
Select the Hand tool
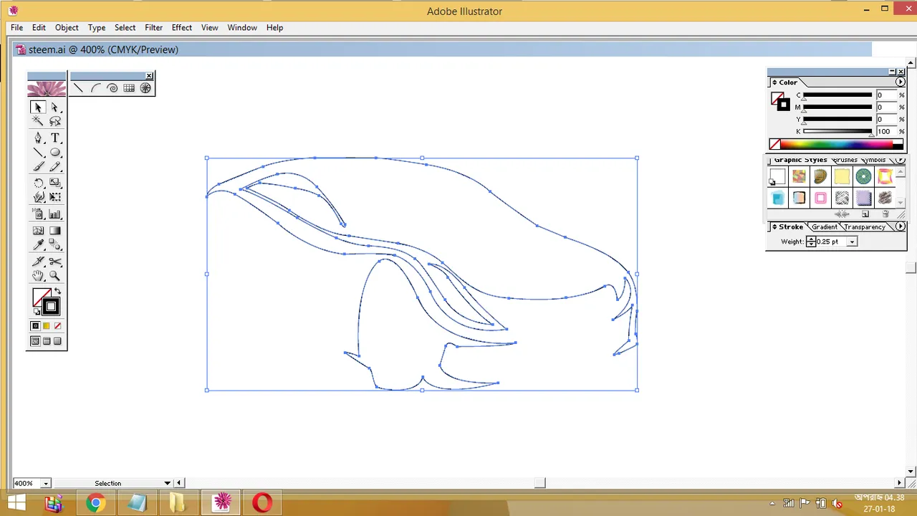tap(38, 276)
